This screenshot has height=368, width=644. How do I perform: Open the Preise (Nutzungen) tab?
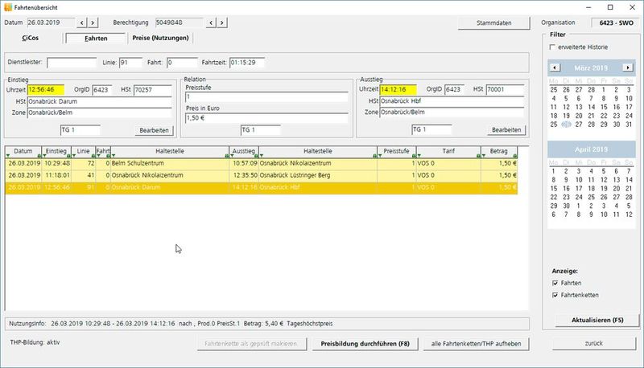(x=159, y=38)
